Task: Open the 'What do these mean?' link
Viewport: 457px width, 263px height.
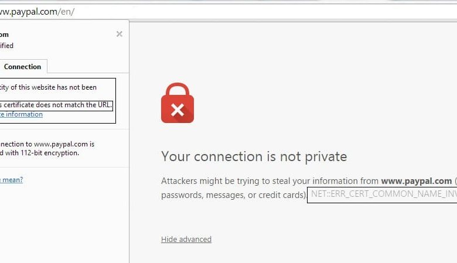Action: (x=11, y=180)
